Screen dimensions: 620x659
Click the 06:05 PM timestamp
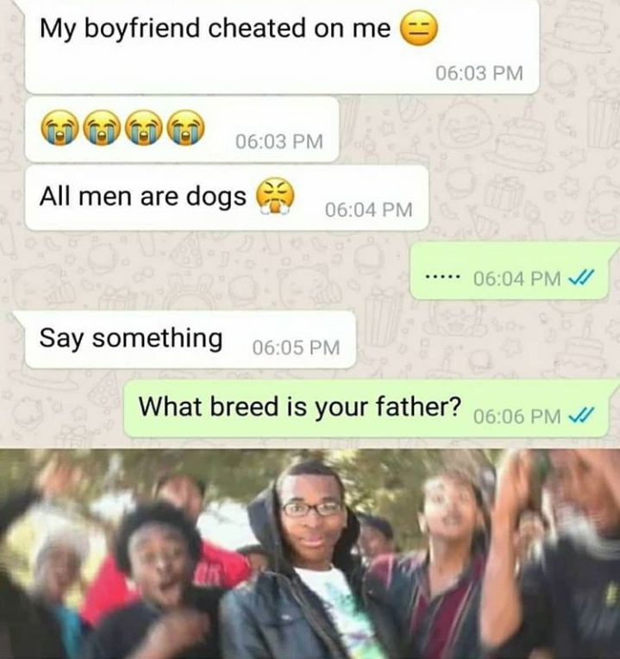pyautogui.click(x=296, y=348)
